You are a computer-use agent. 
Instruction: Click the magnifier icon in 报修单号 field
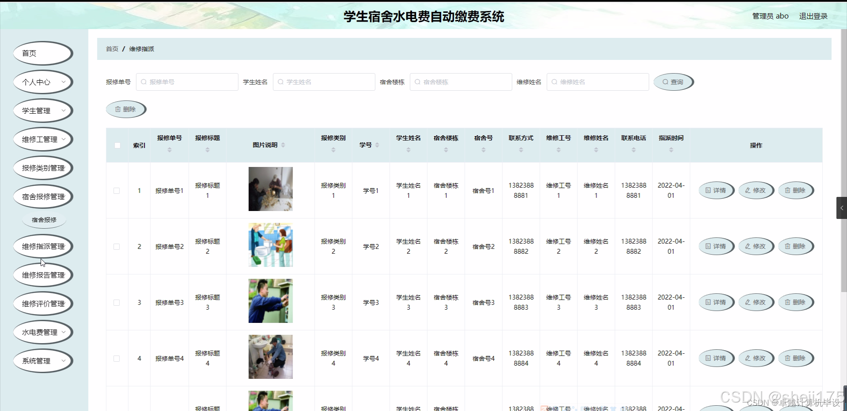[x=143, y=82]
